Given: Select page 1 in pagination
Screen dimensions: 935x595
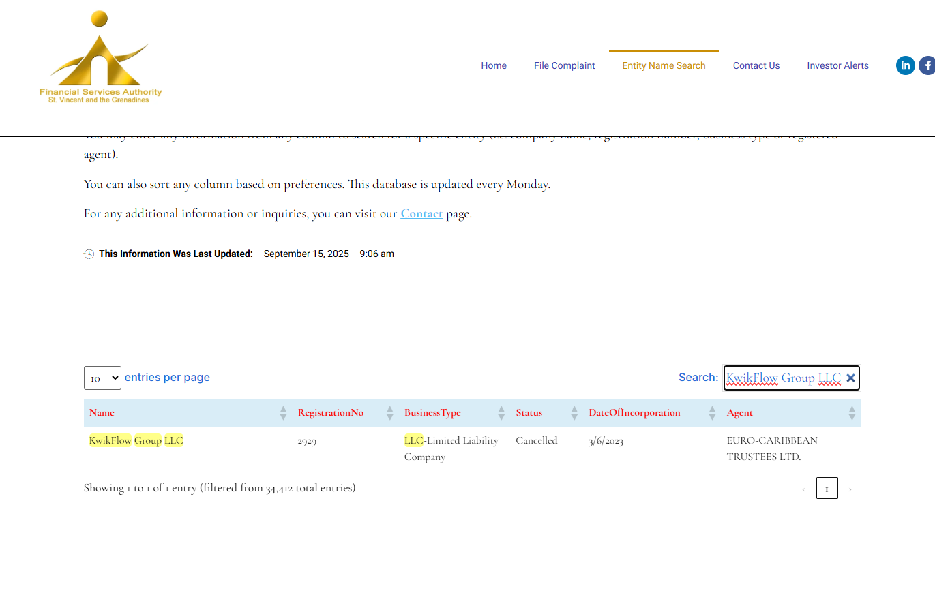Looking at the screenshot, I should pos(827,488).
